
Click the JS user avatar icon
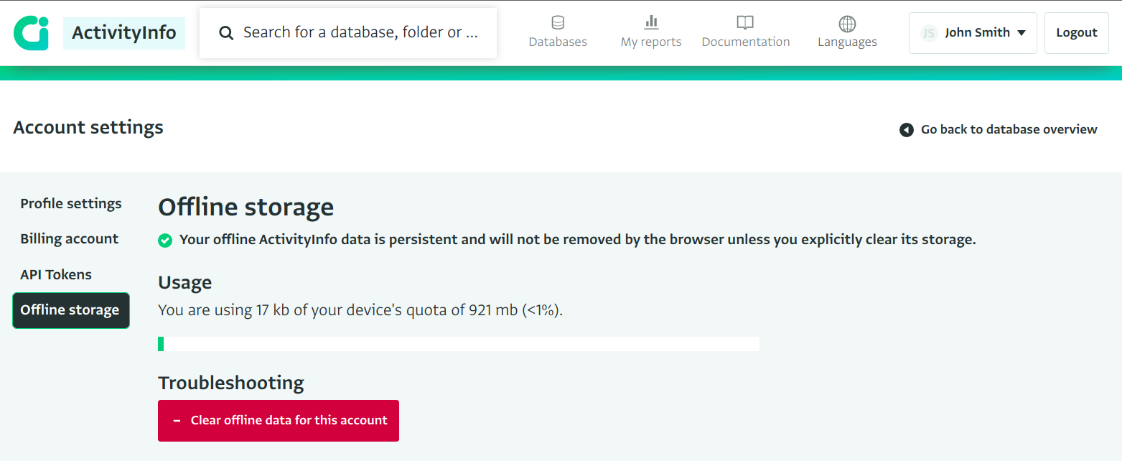(929, 33)
